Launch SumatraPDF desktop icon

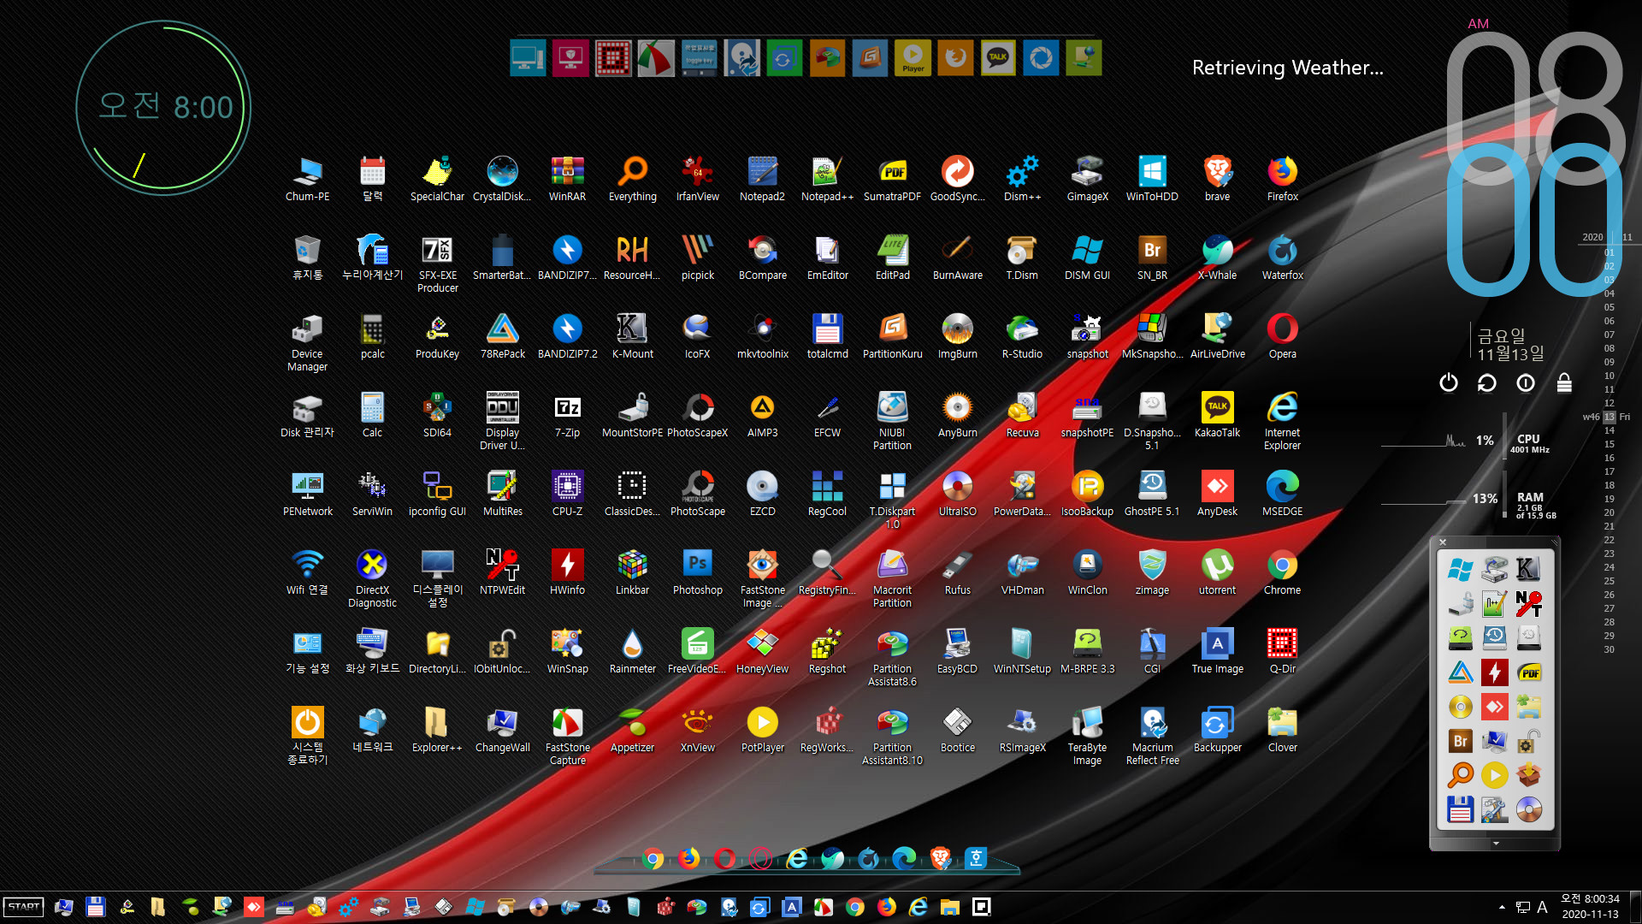click(892, 180)
